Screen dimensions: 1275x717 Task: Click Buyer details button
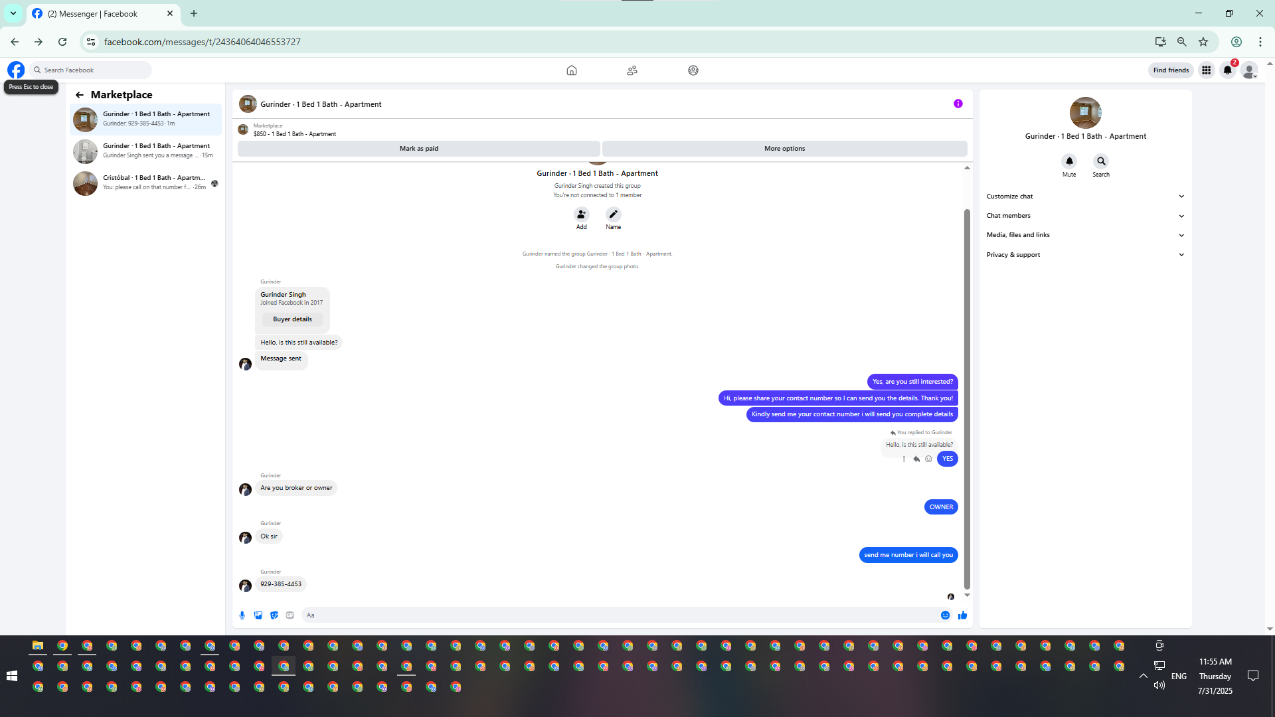click(292, 319)
